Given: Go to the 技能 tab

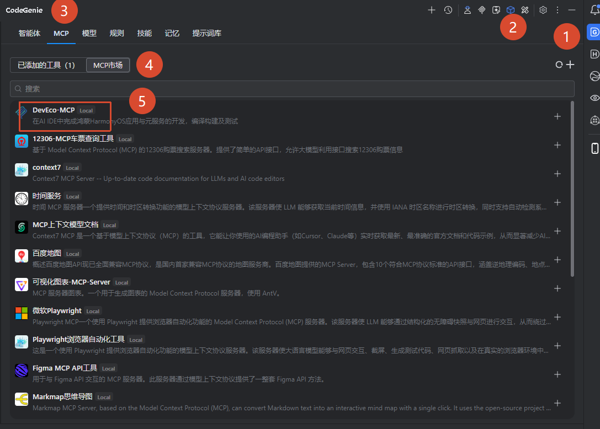Looking at the screenshot, I should click(144, 33).
